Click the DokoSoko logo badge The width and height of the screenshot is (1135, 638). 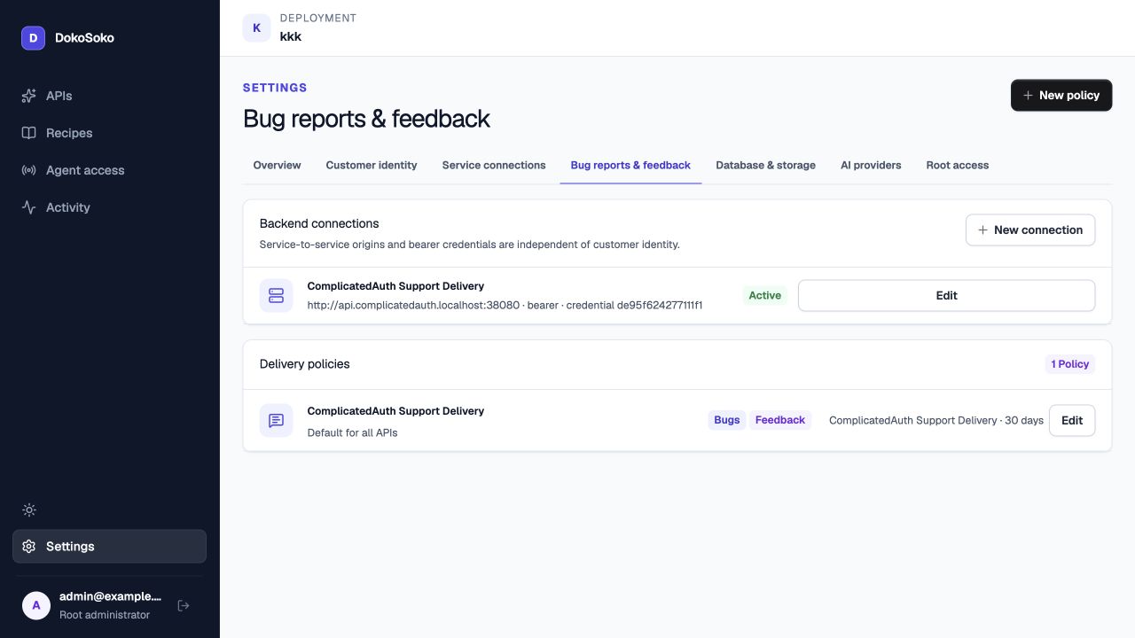(33, 37)
